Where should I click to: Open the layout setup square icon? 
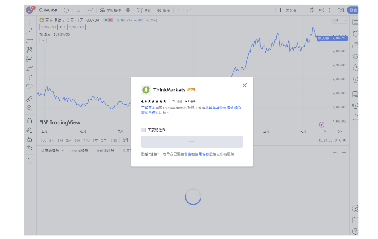(278, 10)
